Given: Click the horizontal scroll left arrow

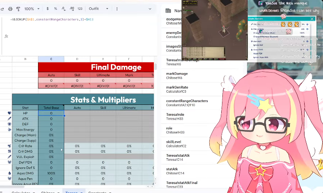Looking at the screenshot, I should click(148, 186).
